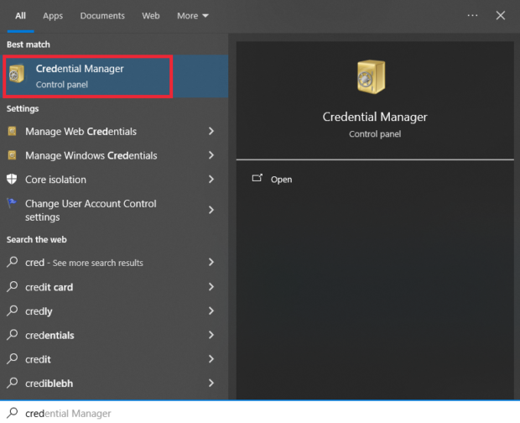Image resolution: width=520 pixels, height=423 pixels.
Task: Switch to the Documents tab
Action: [x=101, y=15]
